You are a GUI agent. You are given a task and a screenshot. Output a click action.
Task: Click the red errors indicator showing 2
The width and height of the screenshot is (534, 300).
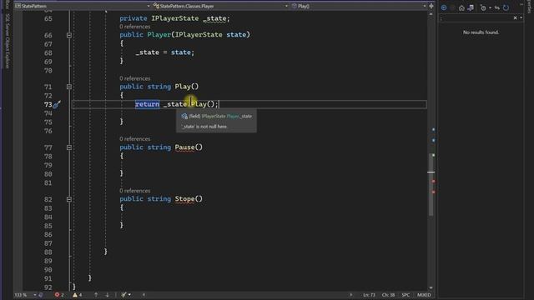pyautogui.click(x=59, y=295)
